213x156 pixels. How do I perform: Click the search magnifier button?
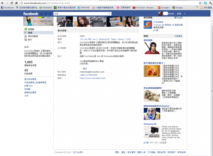[x=109, y=14]
